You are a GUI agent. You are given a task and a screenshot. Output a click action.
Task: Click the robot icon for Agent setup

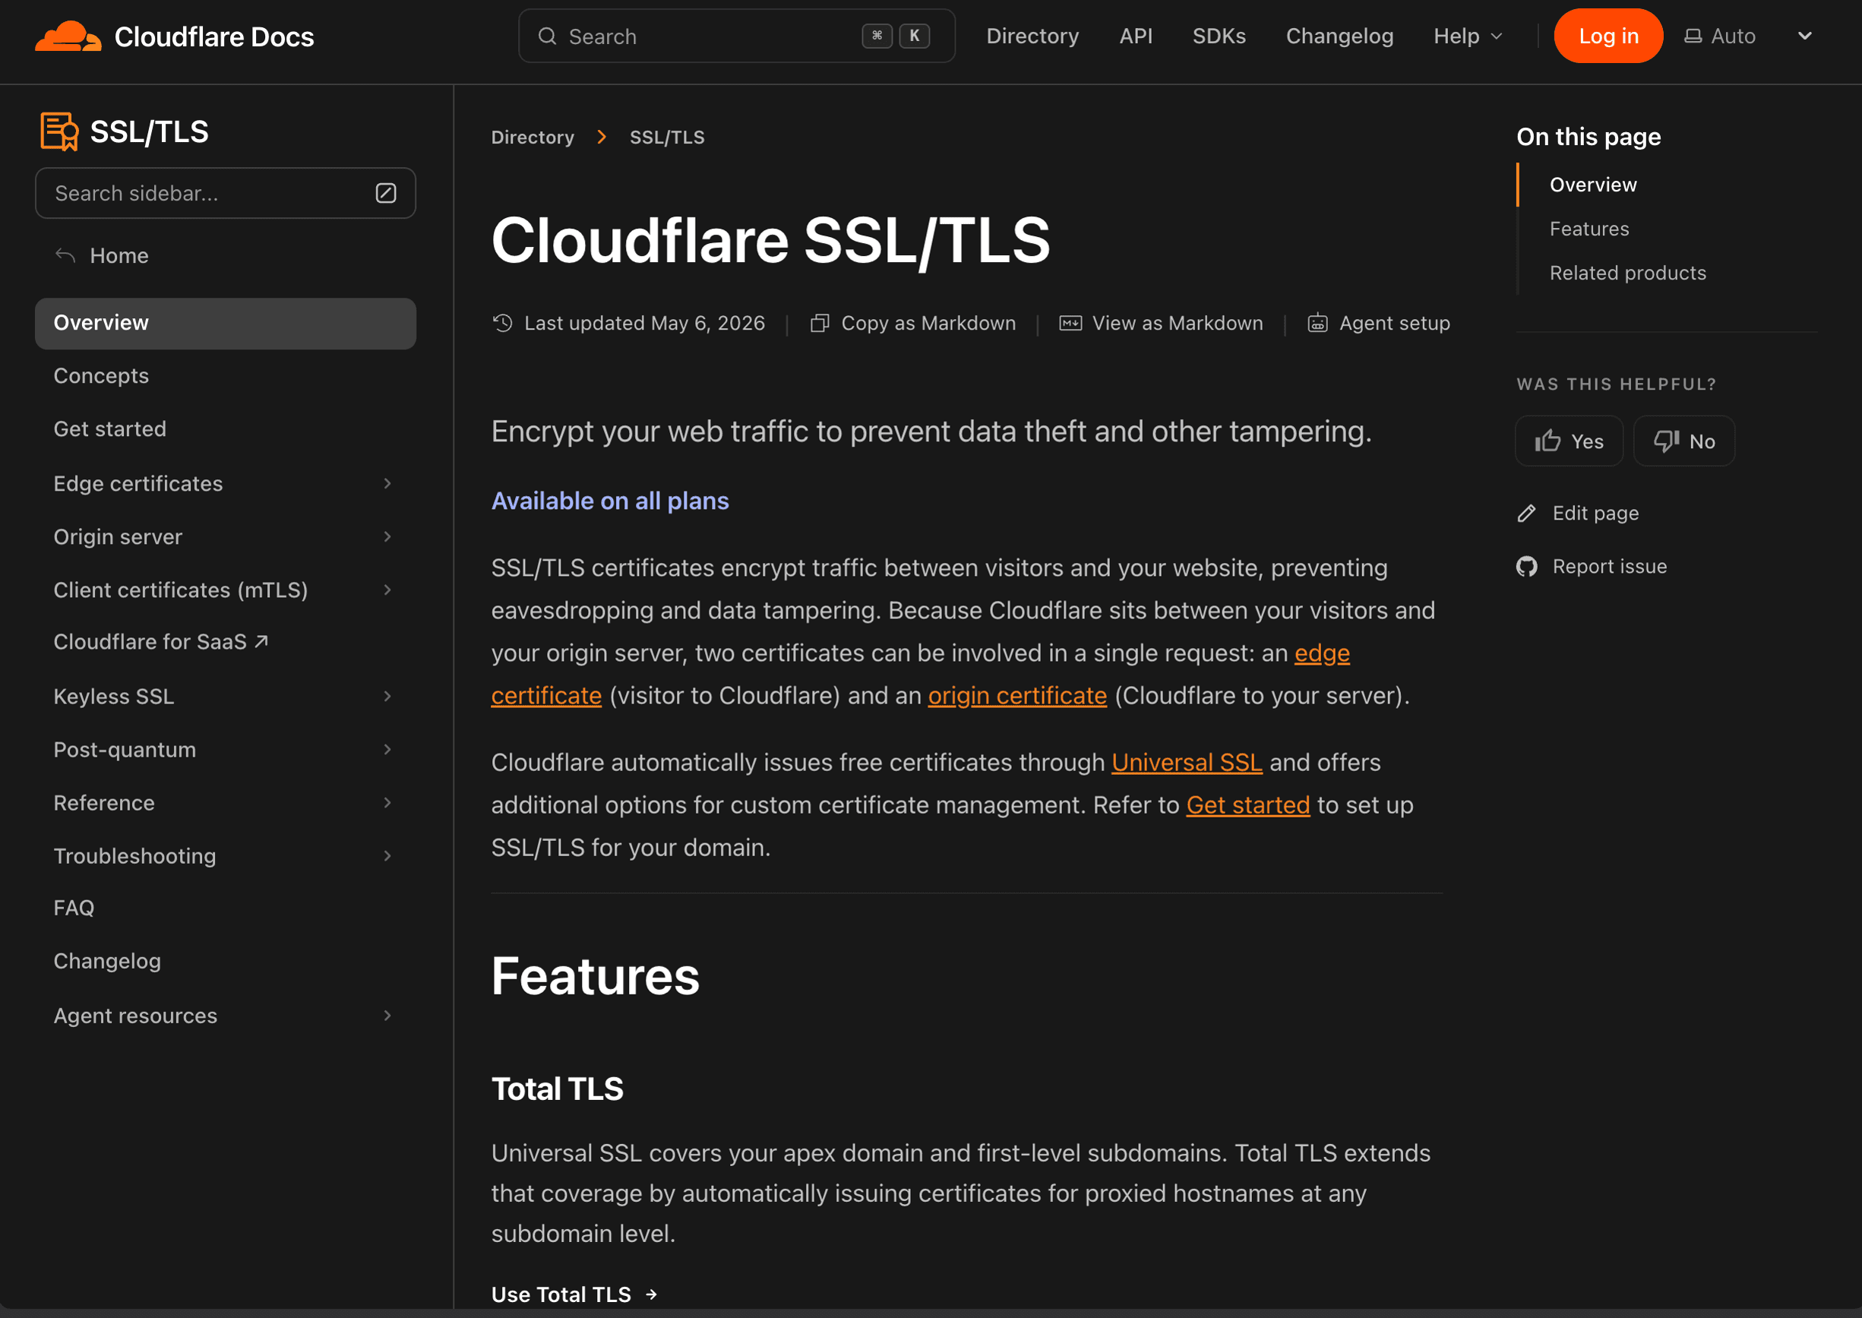1317,323
